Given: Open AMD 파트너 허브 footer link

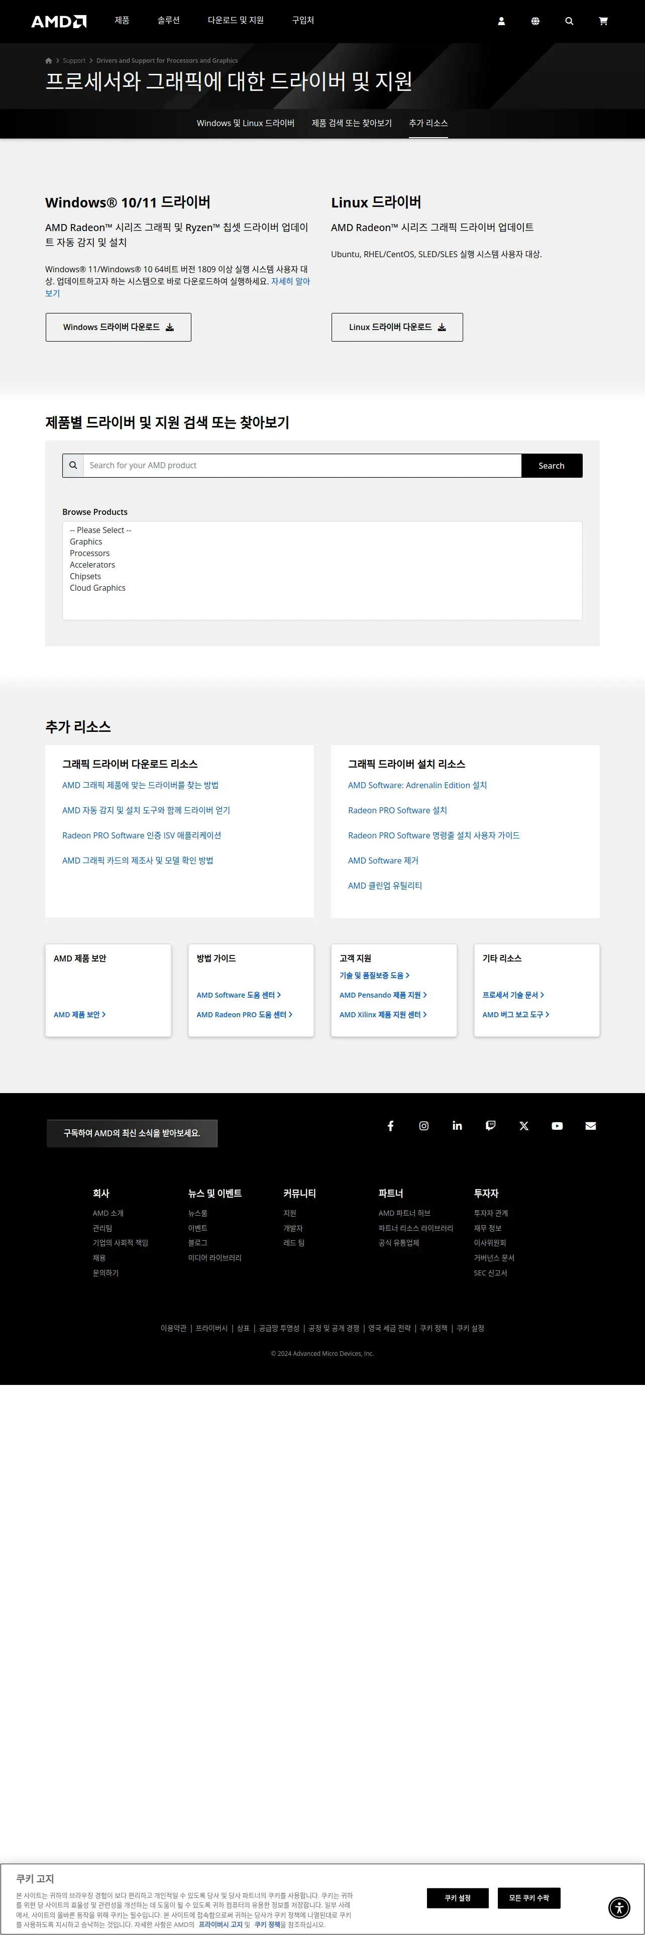Looking at the screenshot, I should (405, 1213).
